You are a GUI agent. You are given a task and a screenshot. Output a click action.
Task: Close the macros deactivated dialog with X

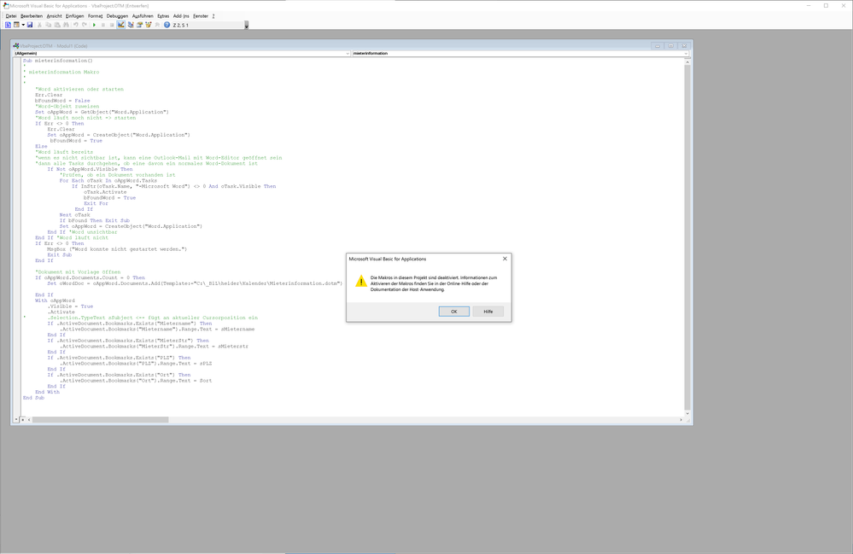(x=505, y=259)
